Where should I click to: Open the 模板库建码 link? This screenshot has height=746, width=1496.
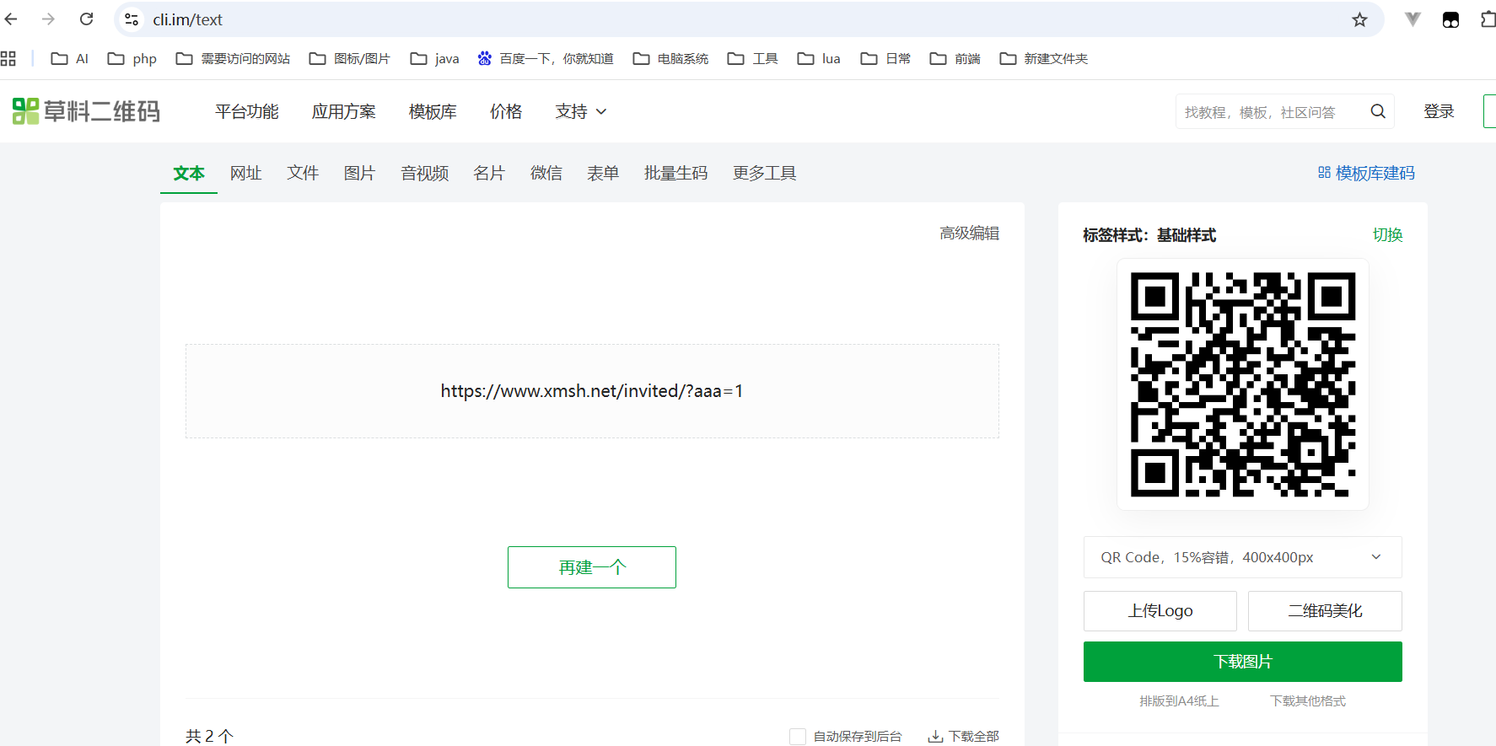(x=1366, y=173)
